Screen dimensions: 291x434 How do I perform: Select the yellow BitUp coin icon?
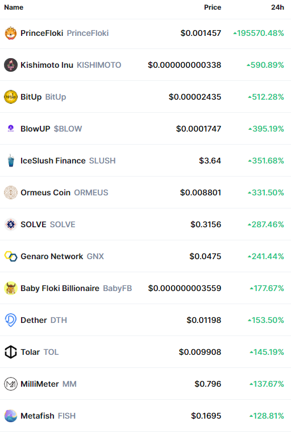(x=11, y=97)
